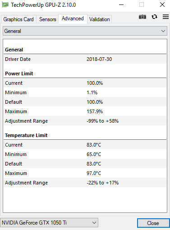This screenshot has height=230, width=170.
Task: Click the GPU-Z app icon in the title bar
Action: 5,5
